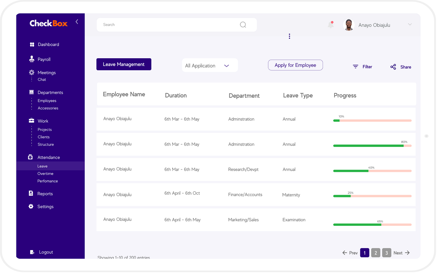Screen dimensions: 437x273
Task: Select Overtime under Attendance
Action: pos(45,174)
